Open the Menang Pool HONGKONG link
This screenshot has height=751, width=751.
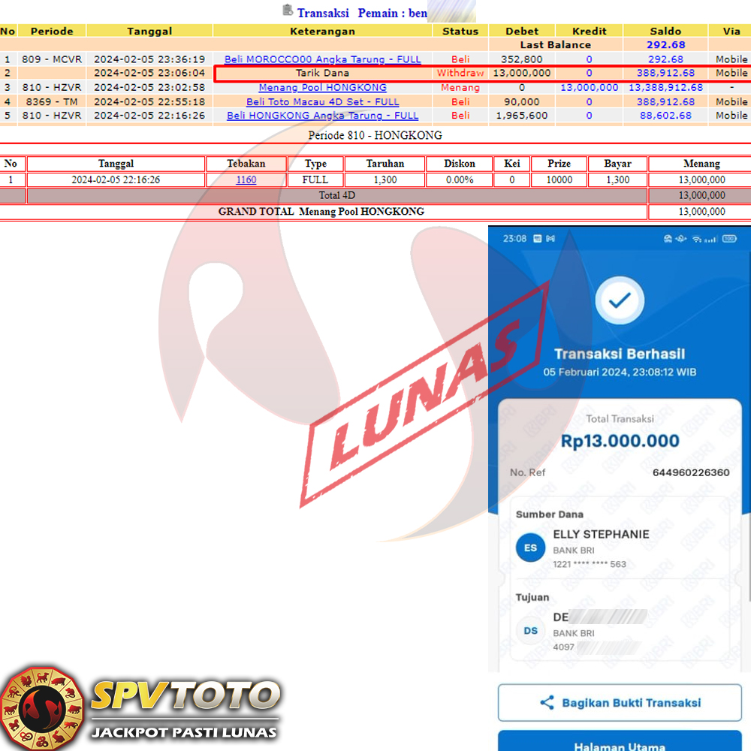point(322,88)
